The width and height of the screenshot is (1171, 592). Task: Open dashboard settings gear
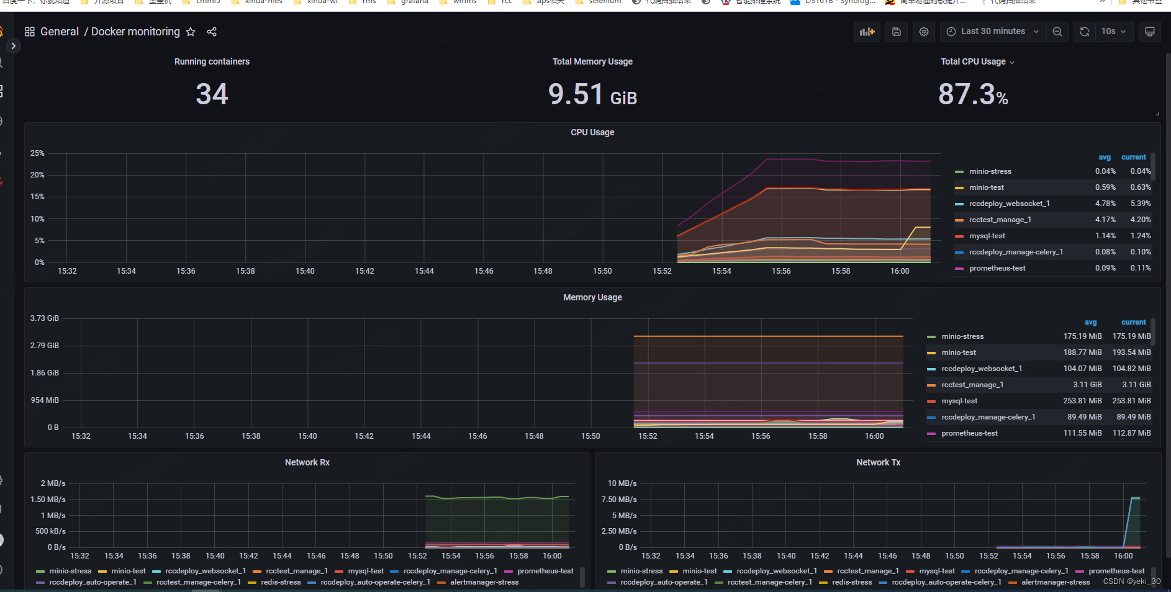pyautogui.click(x=924, y=32)
